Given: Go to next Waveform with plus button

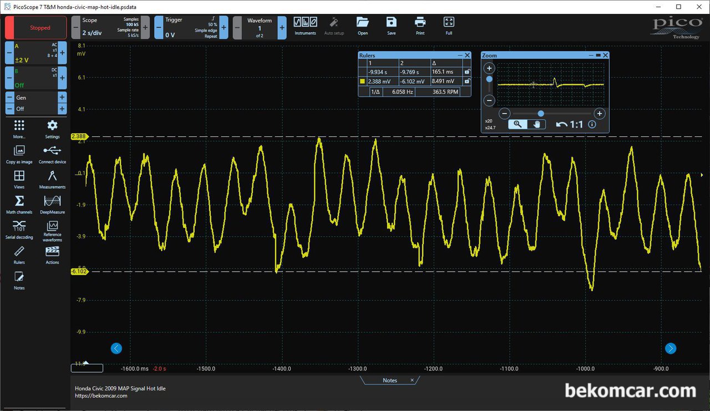Looking at the screenshot, I should (x=282, y=28).
